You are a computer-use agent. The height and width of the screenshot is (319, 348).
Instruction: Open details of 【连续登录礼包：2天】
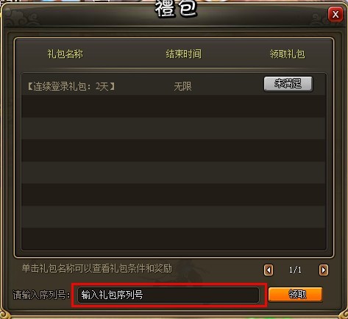pos(71,86)
